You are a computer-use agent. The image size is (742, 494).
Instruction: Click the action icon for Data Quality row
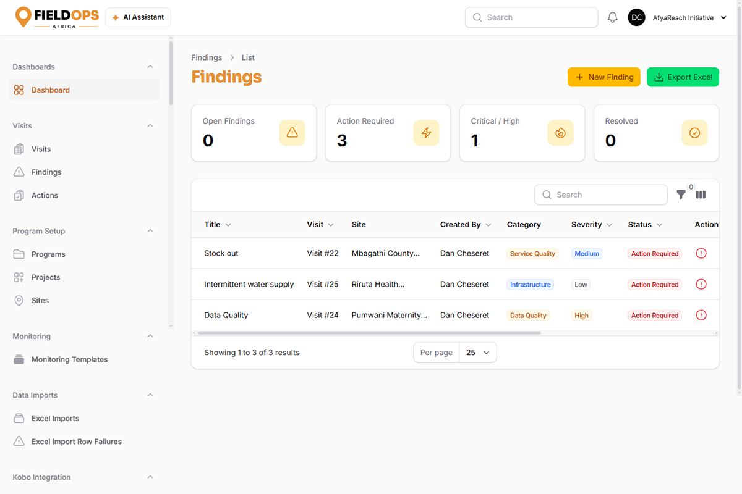pyautogui.click(x=701, y=315)
